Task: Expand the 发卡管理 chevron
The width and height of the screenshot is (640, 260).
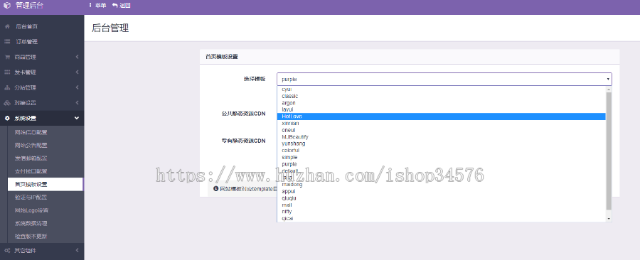Action: 77,72
